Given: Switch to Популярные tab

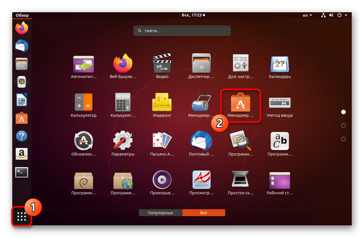Looking at the screenshot, I should click(160, 213).
